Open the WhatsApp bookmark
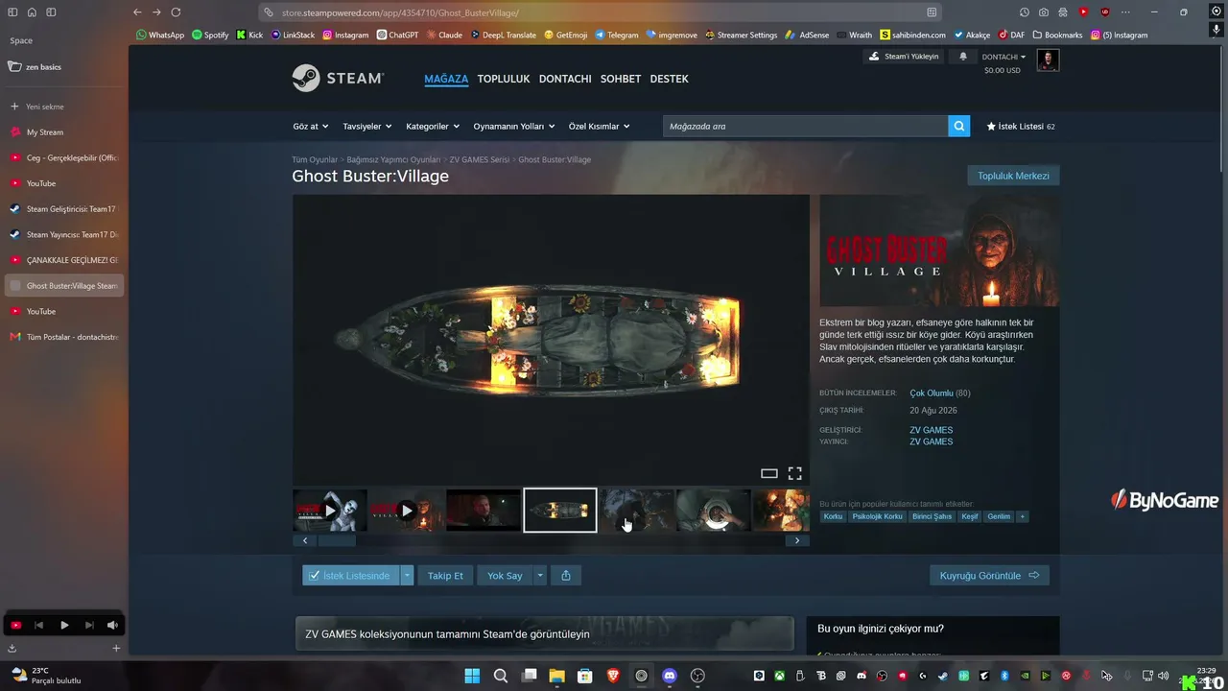Screen dimensions: 1228x691 click(x=160, y=35)
